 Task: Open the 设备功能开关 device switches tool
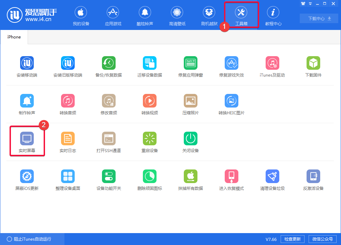click(108, 180)
